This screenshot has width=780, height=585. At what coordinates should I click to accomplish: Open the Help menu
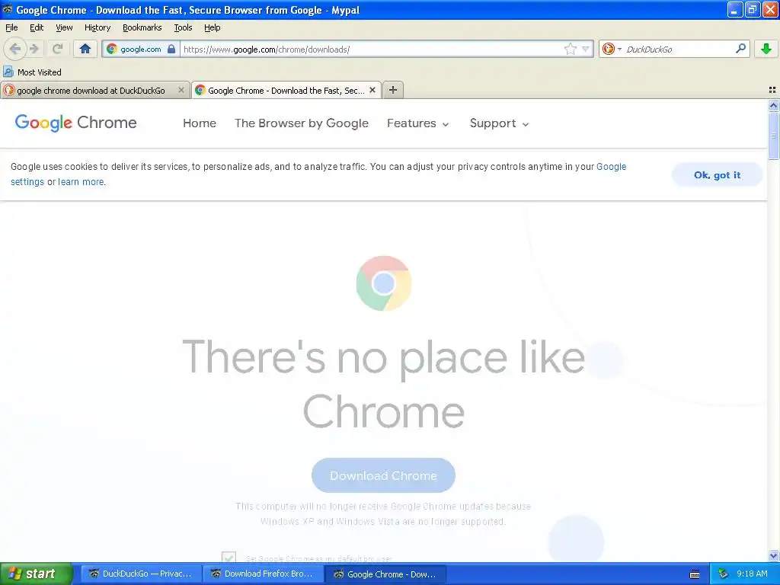[213, 28]
